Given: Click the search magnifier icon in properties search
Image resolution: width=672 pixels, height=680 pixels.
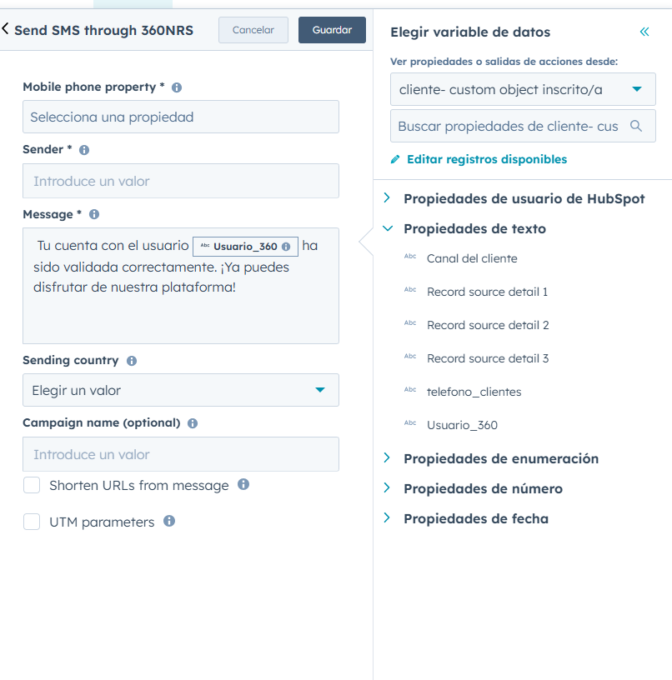Looking at the screenshot, I should 636,126.
